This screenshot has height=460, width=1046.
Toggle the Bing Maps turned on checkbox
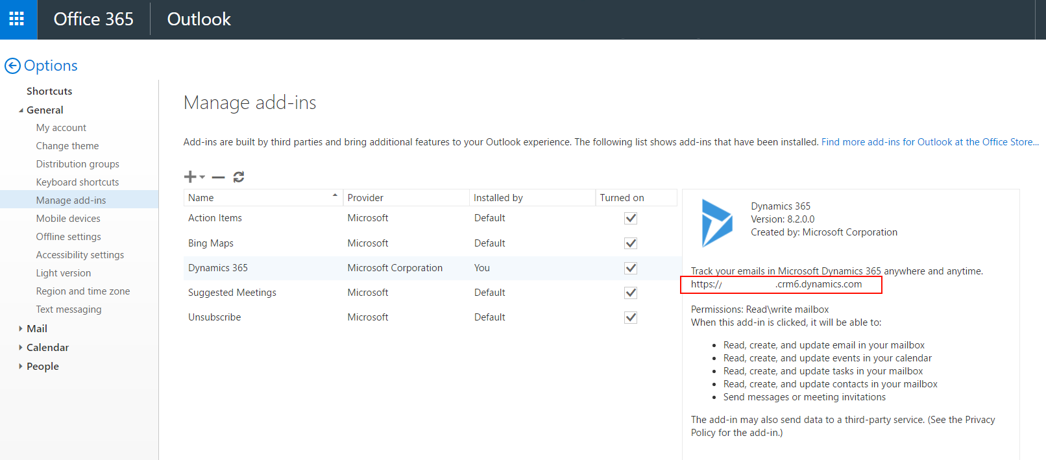[630, 243]
